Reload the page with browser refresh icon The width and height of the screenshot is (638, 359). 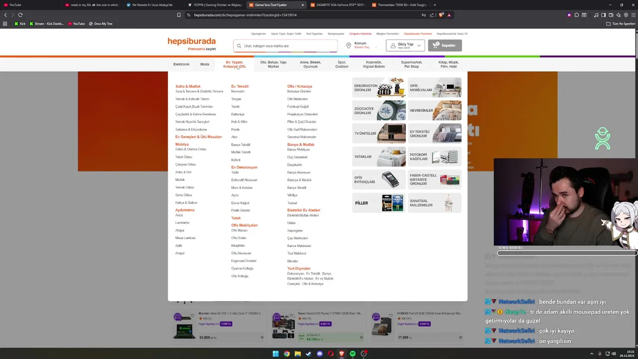[x=20, y=15]
